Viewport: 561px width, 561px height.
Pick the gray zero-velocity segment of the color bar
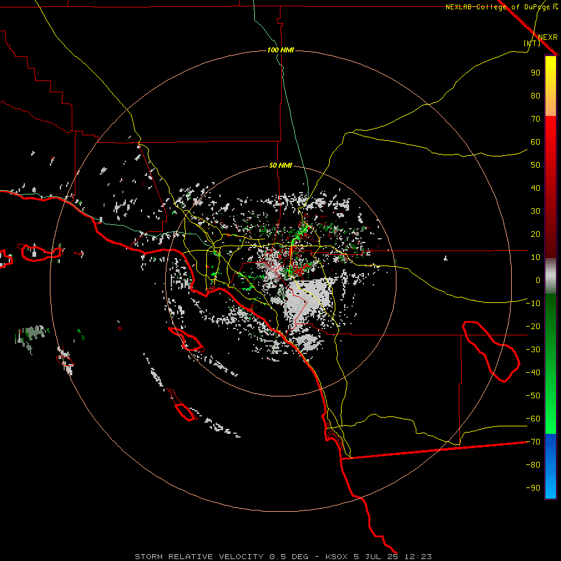[x=550, y=276]
